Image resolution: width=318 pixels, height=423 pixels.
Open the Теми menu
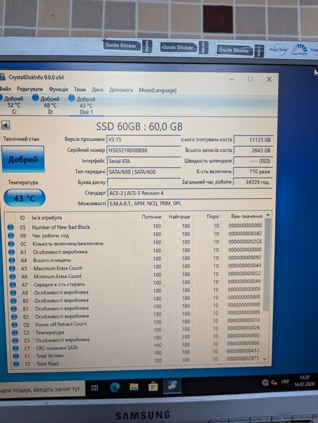pyautogui.click(x=80, y=89)
